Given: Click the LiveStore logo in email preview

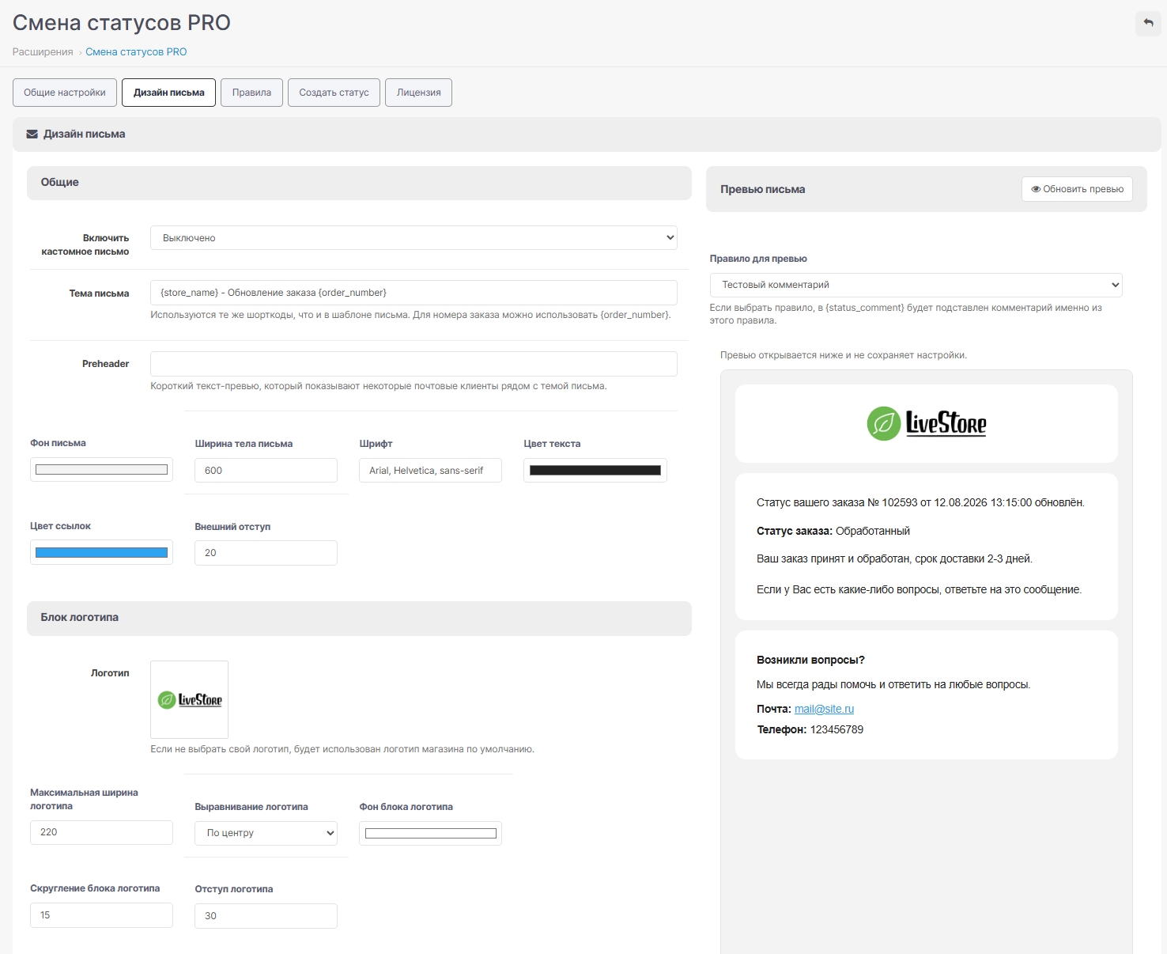Looking at the screenshot, I should coord(927,423).
